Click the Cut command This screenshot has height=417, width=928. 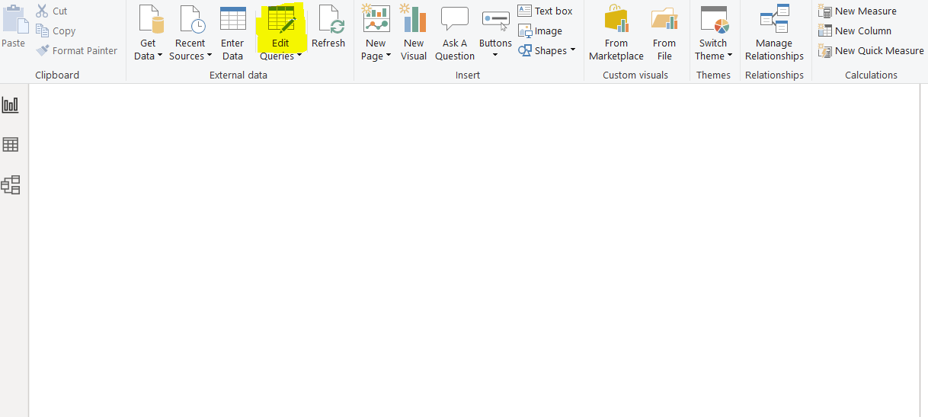click(52, 11)
